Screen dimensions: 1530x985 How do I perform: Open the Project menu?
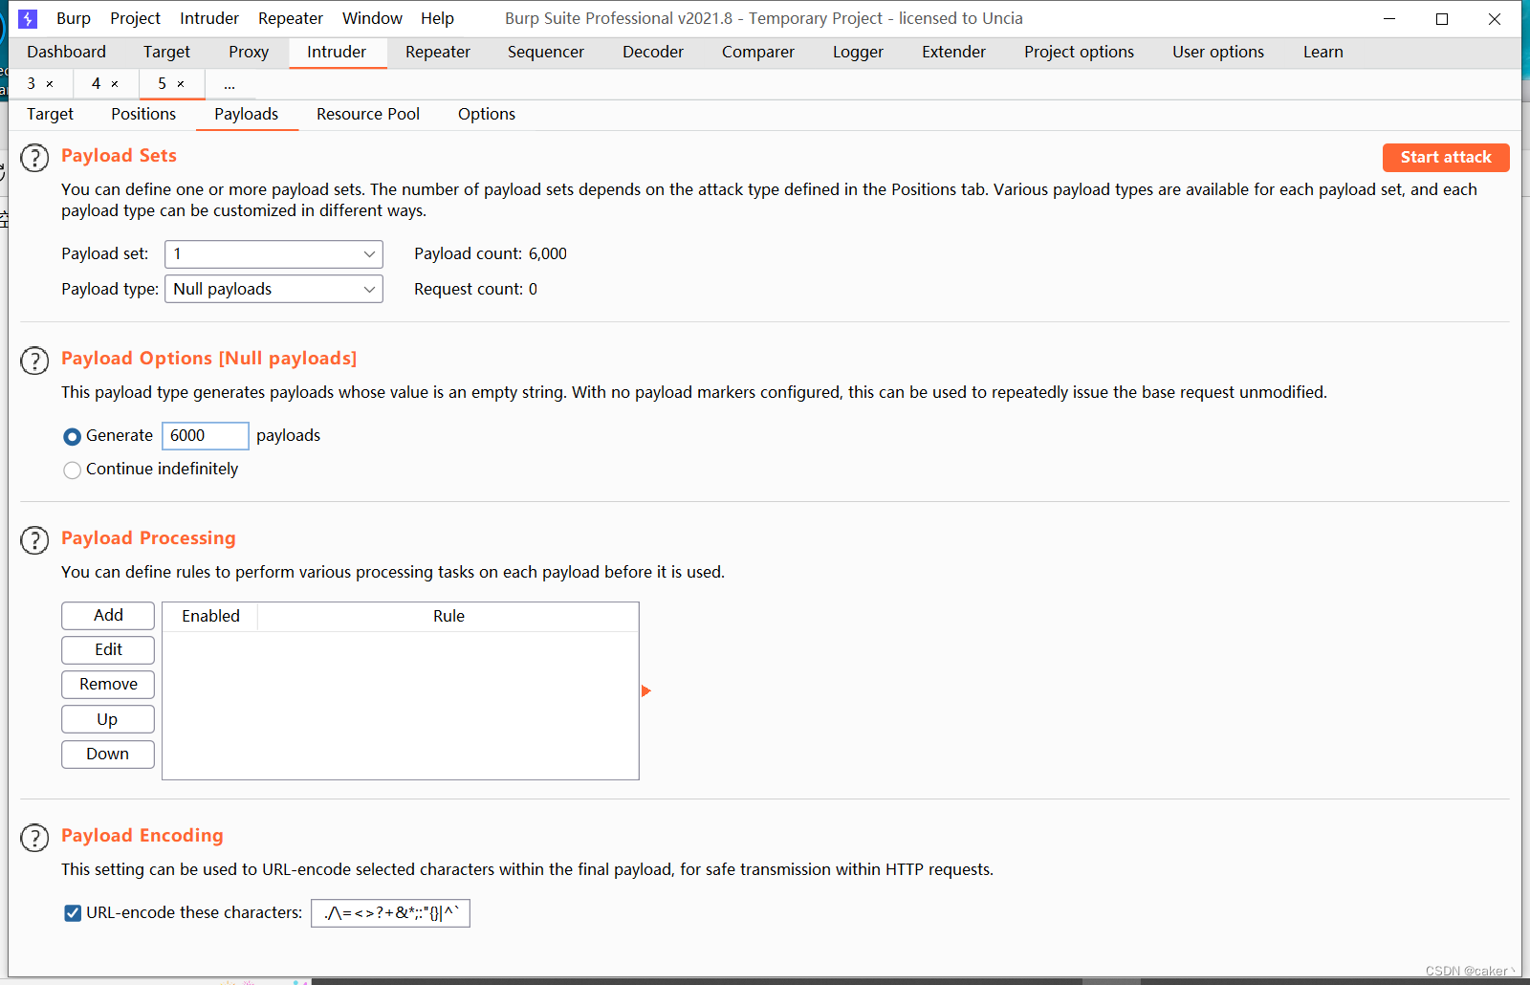135,18
